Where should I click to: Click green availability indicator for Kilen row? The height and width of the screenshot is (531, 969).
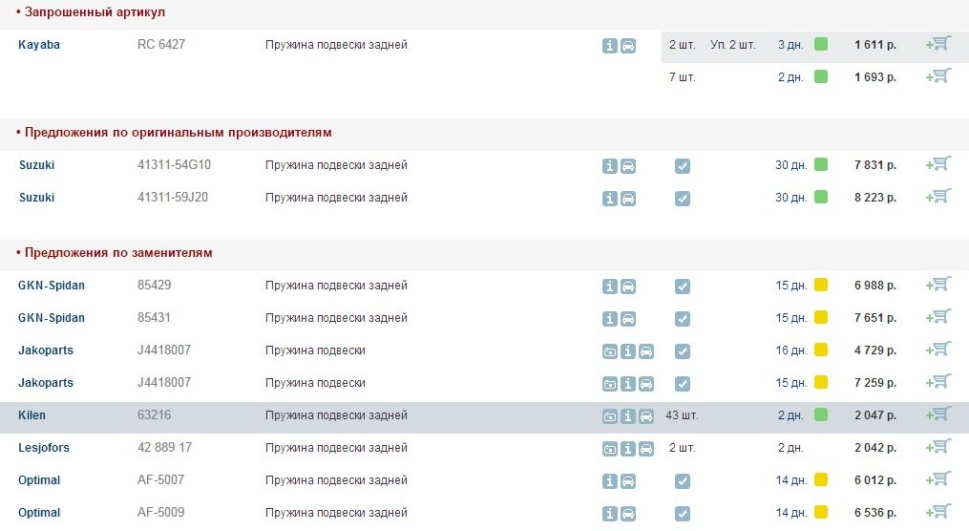tap(821, 415)
